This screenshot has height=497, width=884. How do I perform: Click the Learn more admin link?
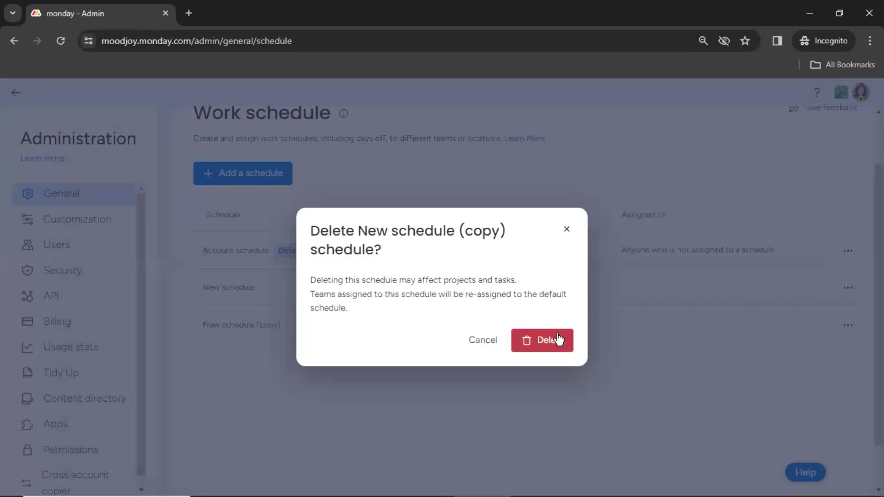(42, 158)
